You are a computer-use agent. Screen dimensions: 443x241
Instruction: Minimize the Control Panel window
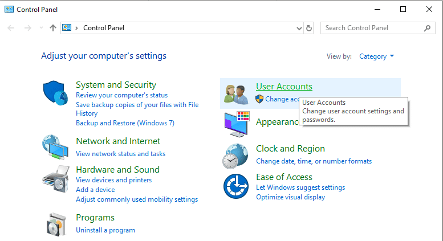[x=377, y=9]
